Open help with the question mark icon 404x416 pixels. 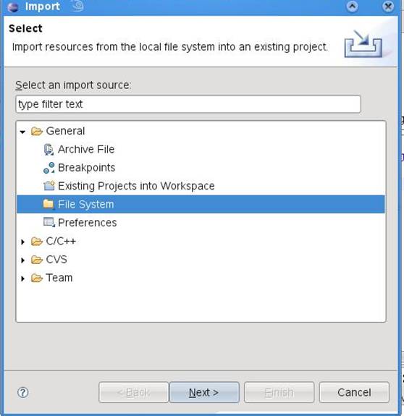(23, 392)
